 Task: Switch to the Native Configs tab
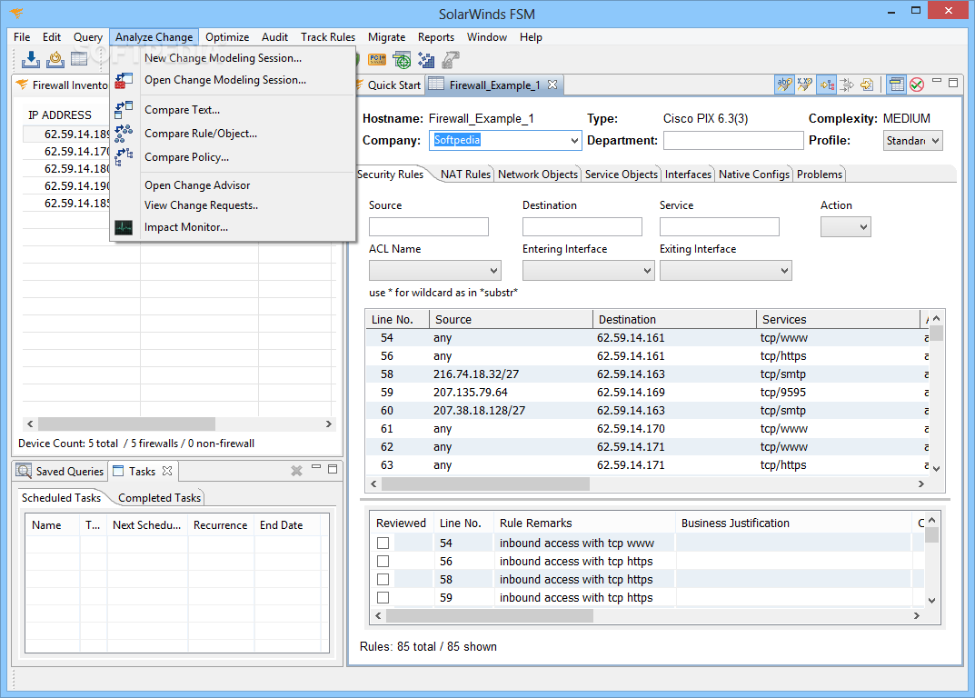click(x=753, y=174)
